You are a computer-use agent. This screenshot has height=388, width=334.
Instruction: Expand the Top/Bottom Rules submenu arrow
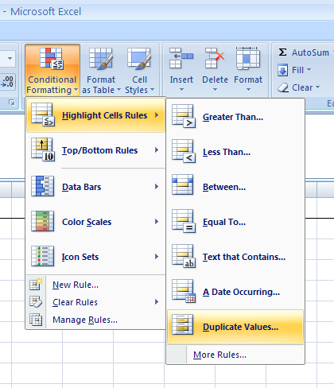pos(157,150)
